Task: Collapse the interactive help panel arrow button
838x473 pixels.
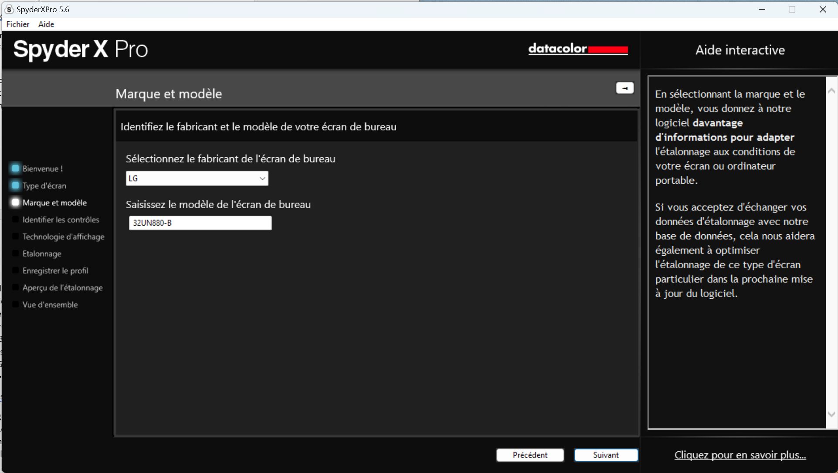Action: point(625,88)
